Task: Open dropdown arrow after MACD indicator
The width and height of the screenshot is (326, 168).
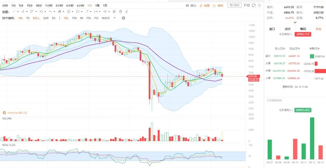Action: tap(115, 18)
